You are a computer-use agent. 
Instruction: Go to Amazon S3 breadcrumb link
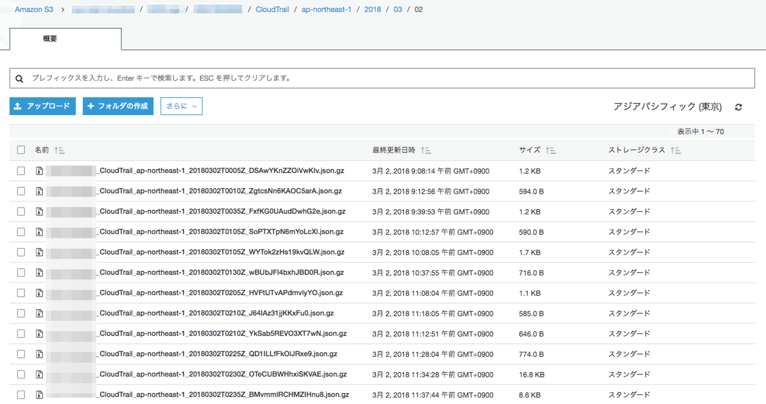pyautogui.click(x=34, y=10)
